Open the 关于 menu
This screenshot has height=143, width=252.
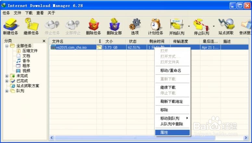[x=51, y=13]
